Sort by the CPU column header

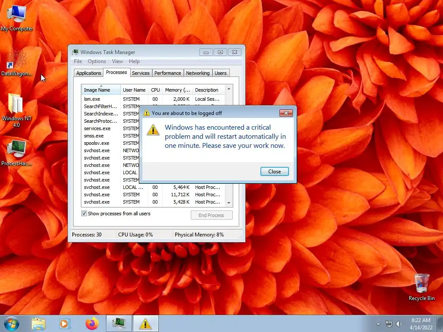[155, 90]
